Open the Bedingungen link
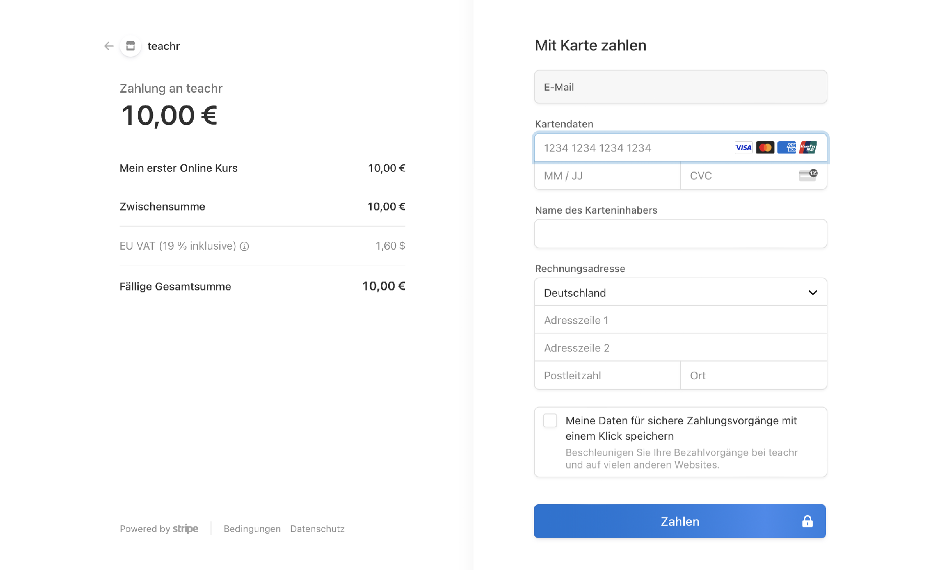This screenshot has width=947, height=570. 252,529
